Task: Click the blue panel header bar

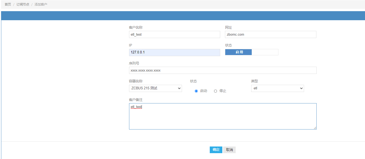Action: click(x=183, y=16)
